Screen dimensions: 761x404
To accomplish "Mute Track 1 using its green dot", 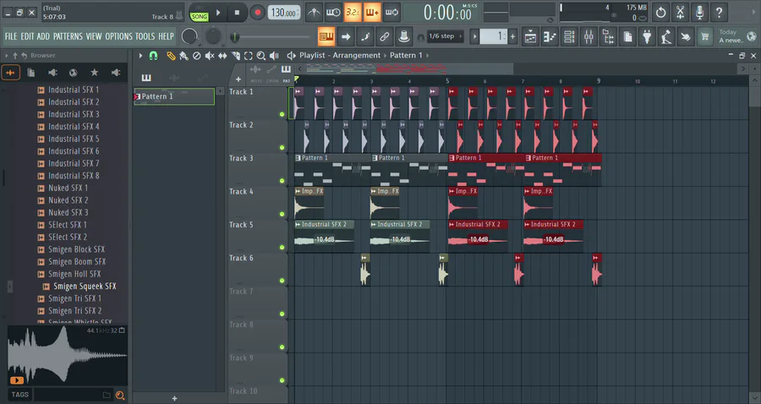I will 282,114.
